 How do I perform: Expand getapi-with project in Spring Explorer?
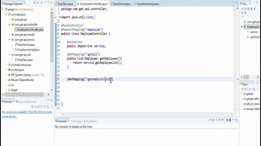point(241,99)
